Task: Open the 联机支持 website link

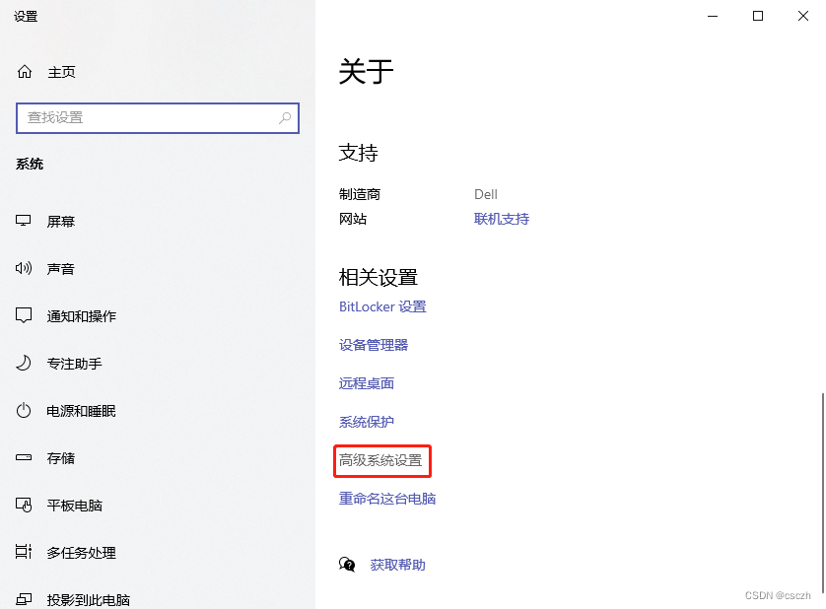Action: pyautogui.click(x=502, y=219)
